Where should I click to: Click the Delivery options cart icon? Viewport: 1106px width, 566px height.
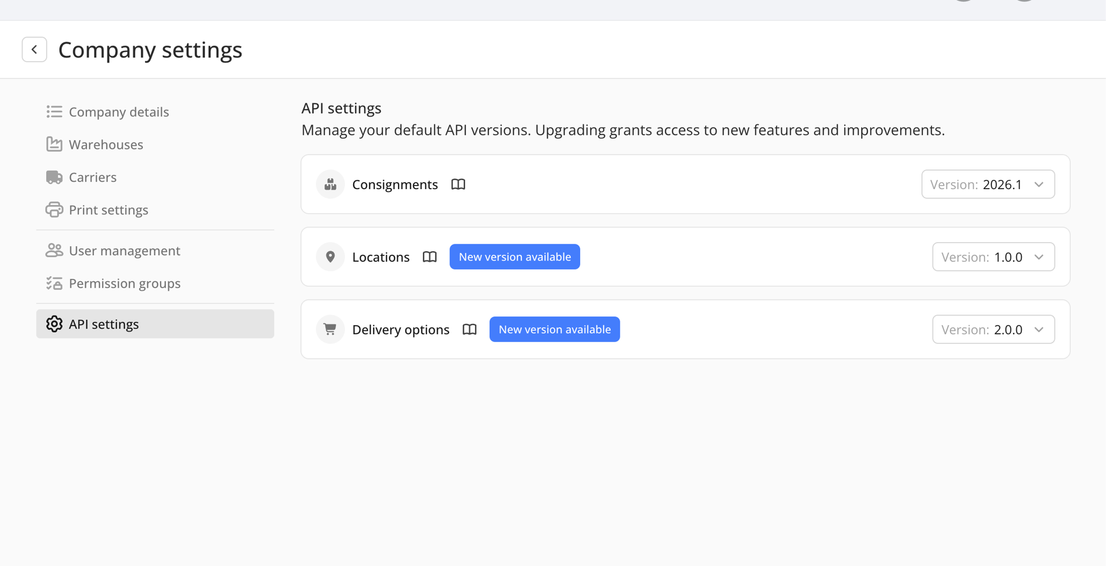coord(330,330)
